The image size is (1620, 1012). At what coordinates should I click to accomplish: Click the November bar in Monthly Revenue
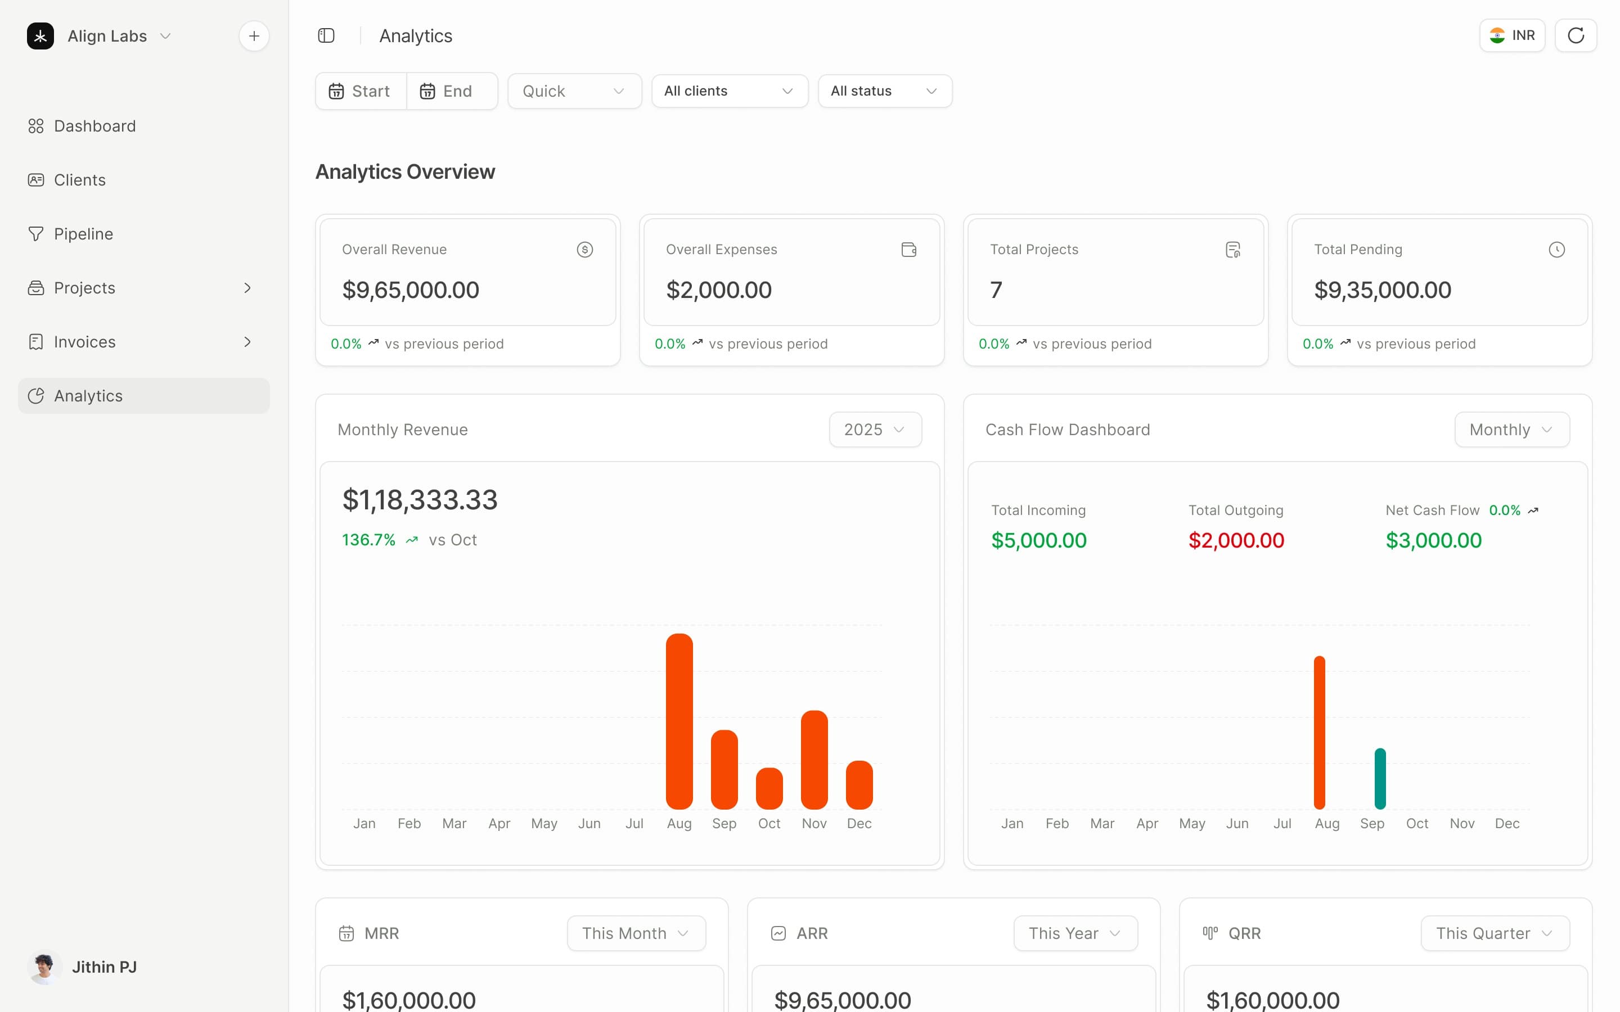pos(814,760)
